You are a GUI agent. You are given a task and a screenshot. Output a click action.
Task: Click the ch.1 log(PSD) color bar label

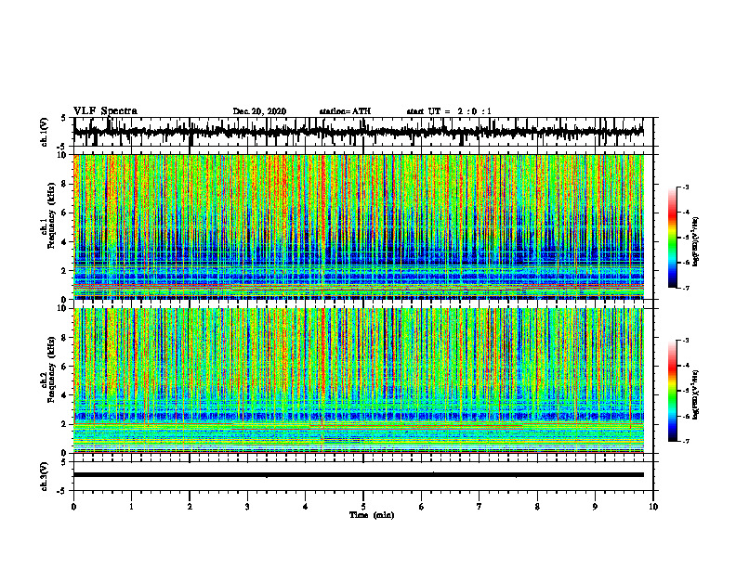[x=697, y=242]
